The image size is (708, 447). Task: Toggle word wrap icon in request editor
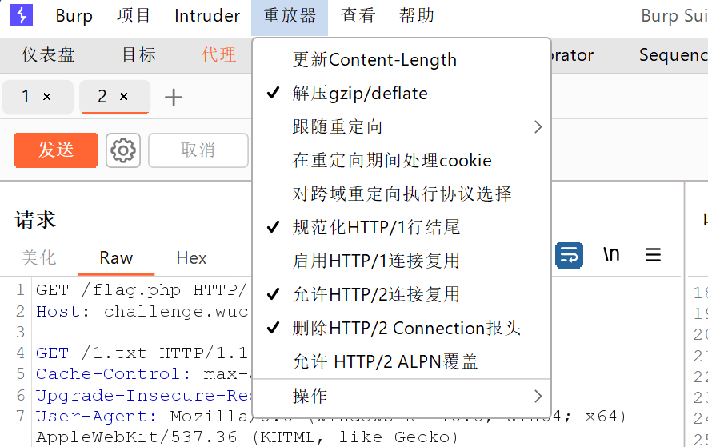tap(569, 255)
